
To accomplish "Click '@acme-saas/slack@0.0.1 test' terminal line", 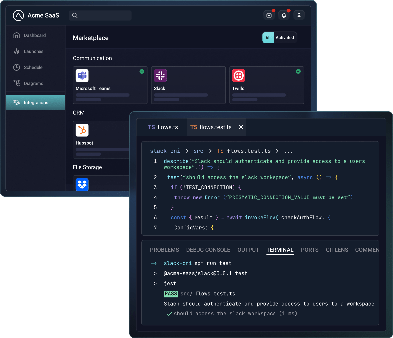I will (205, 273).
